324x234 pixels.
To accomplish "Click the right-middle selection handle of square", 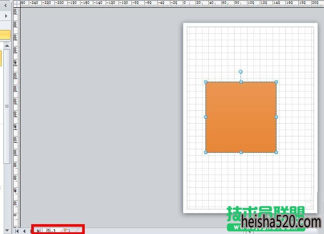I will (276, 117).
